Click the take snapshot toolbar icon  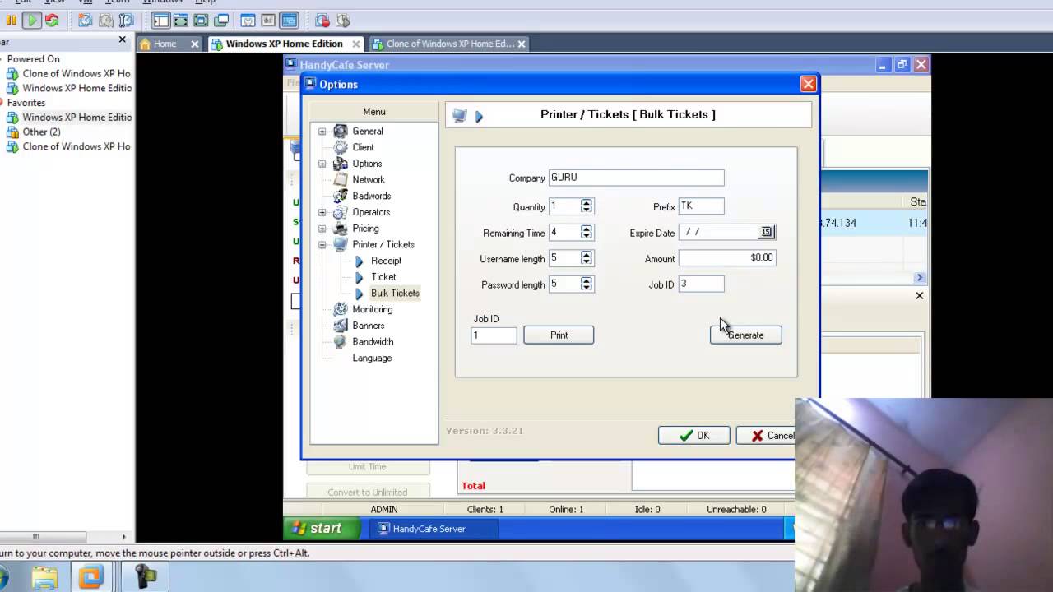click(86, 21)
